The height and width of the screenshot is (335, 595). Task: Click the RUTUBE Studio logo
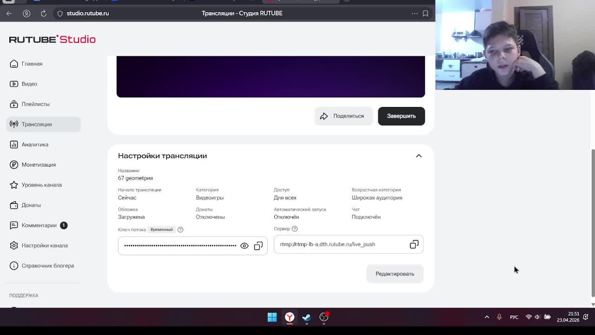click(52, 39)
